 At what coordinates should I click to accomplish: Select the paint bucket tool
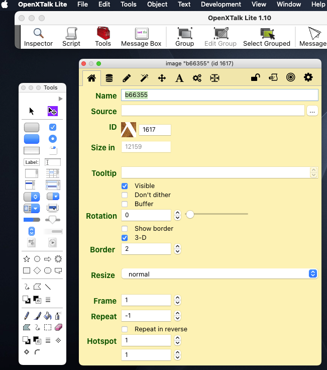point(48,316)
